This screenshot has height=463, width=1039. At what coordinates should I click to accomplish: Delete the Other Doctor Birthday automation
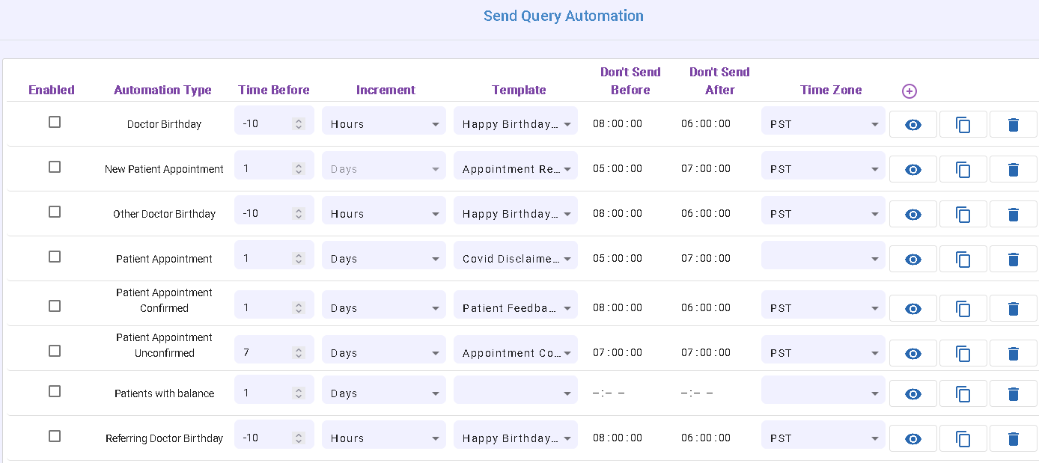1013,215
